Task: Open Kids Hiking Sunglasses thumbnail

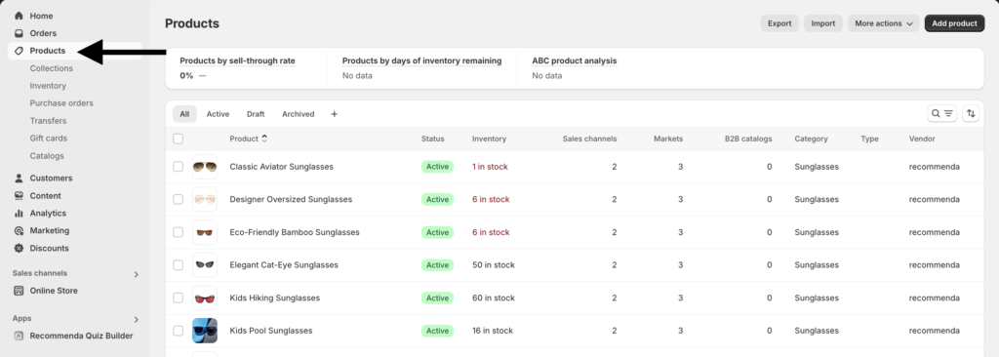Action: click(205, 297)
